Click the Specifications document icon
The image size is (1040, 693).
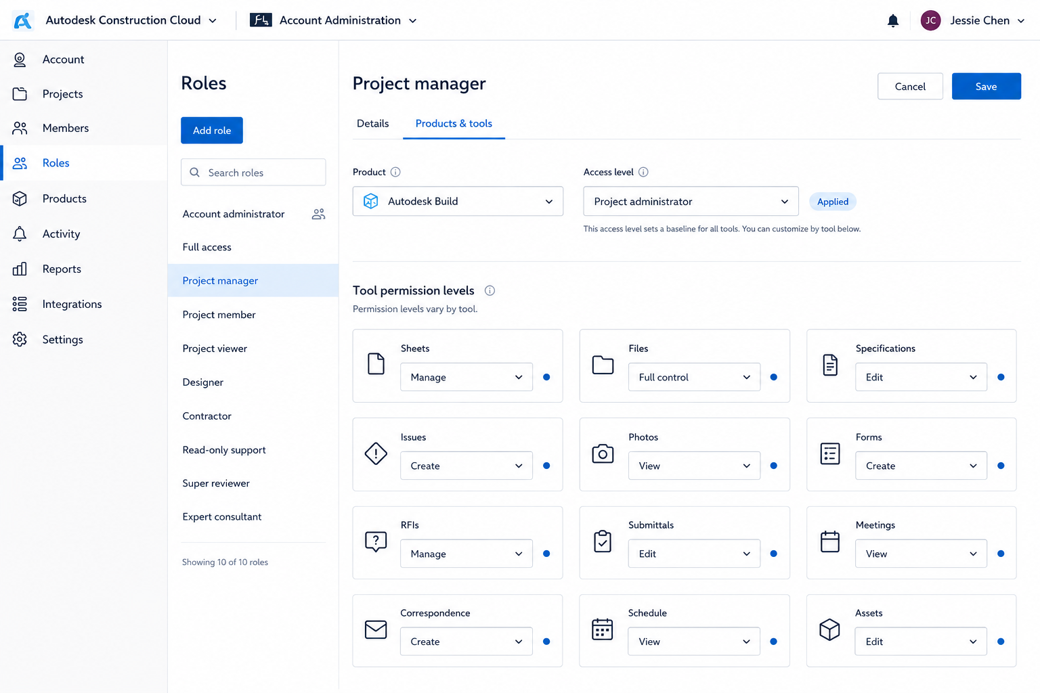click(x=830, y=365)
